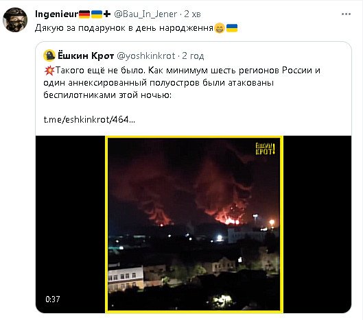Click the Ёшкин Крот watermark logo in video

point(265,149)
